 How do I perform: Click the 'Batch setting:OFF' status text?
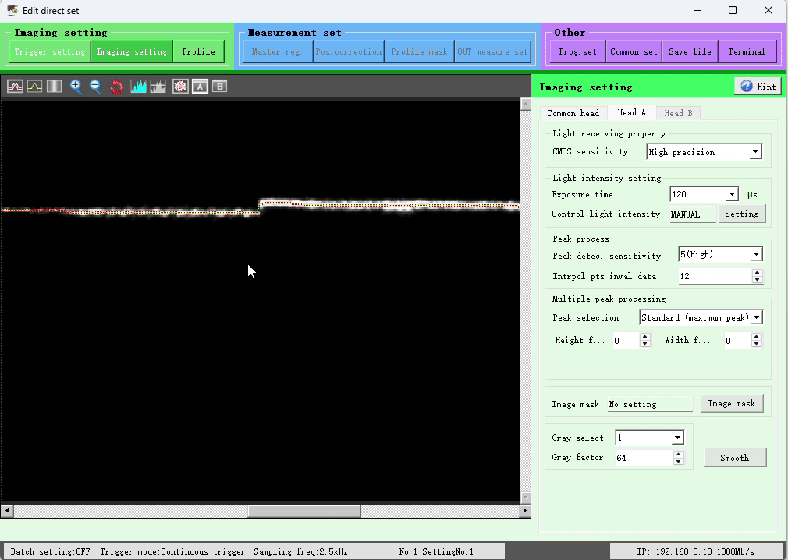pos(50,551)
